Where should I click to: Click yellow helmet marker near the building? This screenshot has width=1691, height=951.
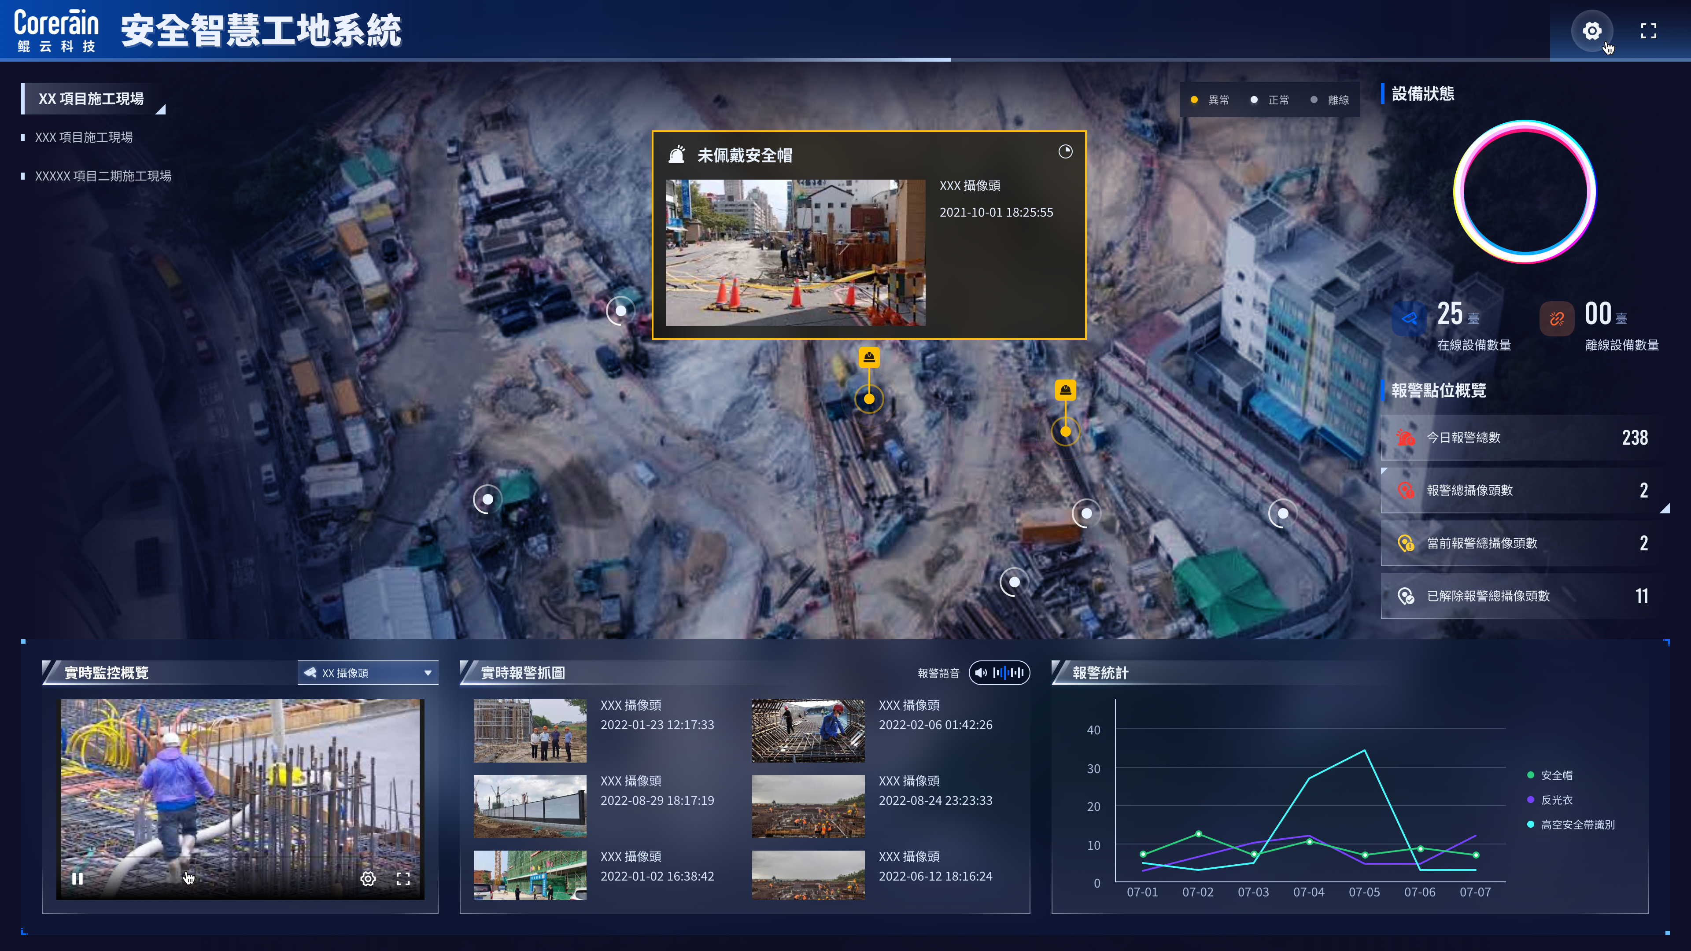point(1065,390)
